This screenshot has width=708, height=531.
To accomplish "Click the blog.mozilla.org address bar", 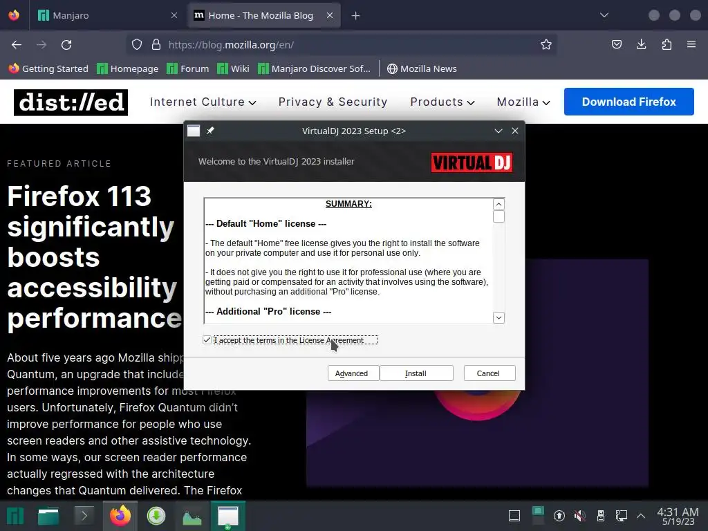I will (342, 45).
